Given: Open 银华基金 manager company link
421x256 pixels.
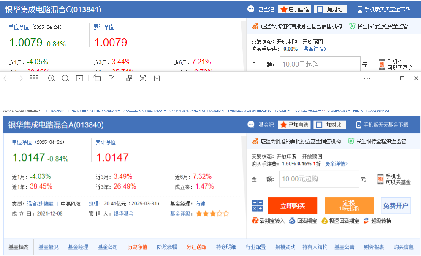Looking at the screenshot, I should point(123,214).
